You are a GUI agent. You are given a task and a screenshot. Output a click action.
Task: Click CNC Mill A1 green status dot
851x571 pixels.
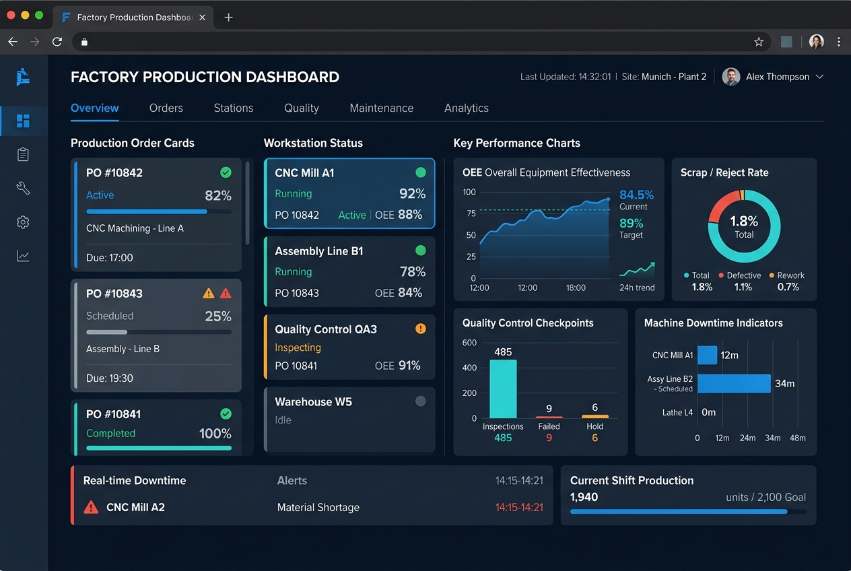[x=421, y=172]
